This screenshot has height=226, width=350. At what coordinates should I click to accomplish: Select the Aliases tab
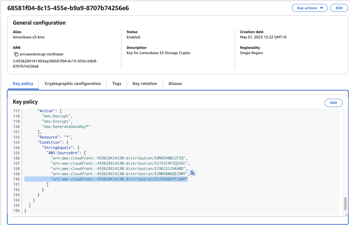pos(175,84)
